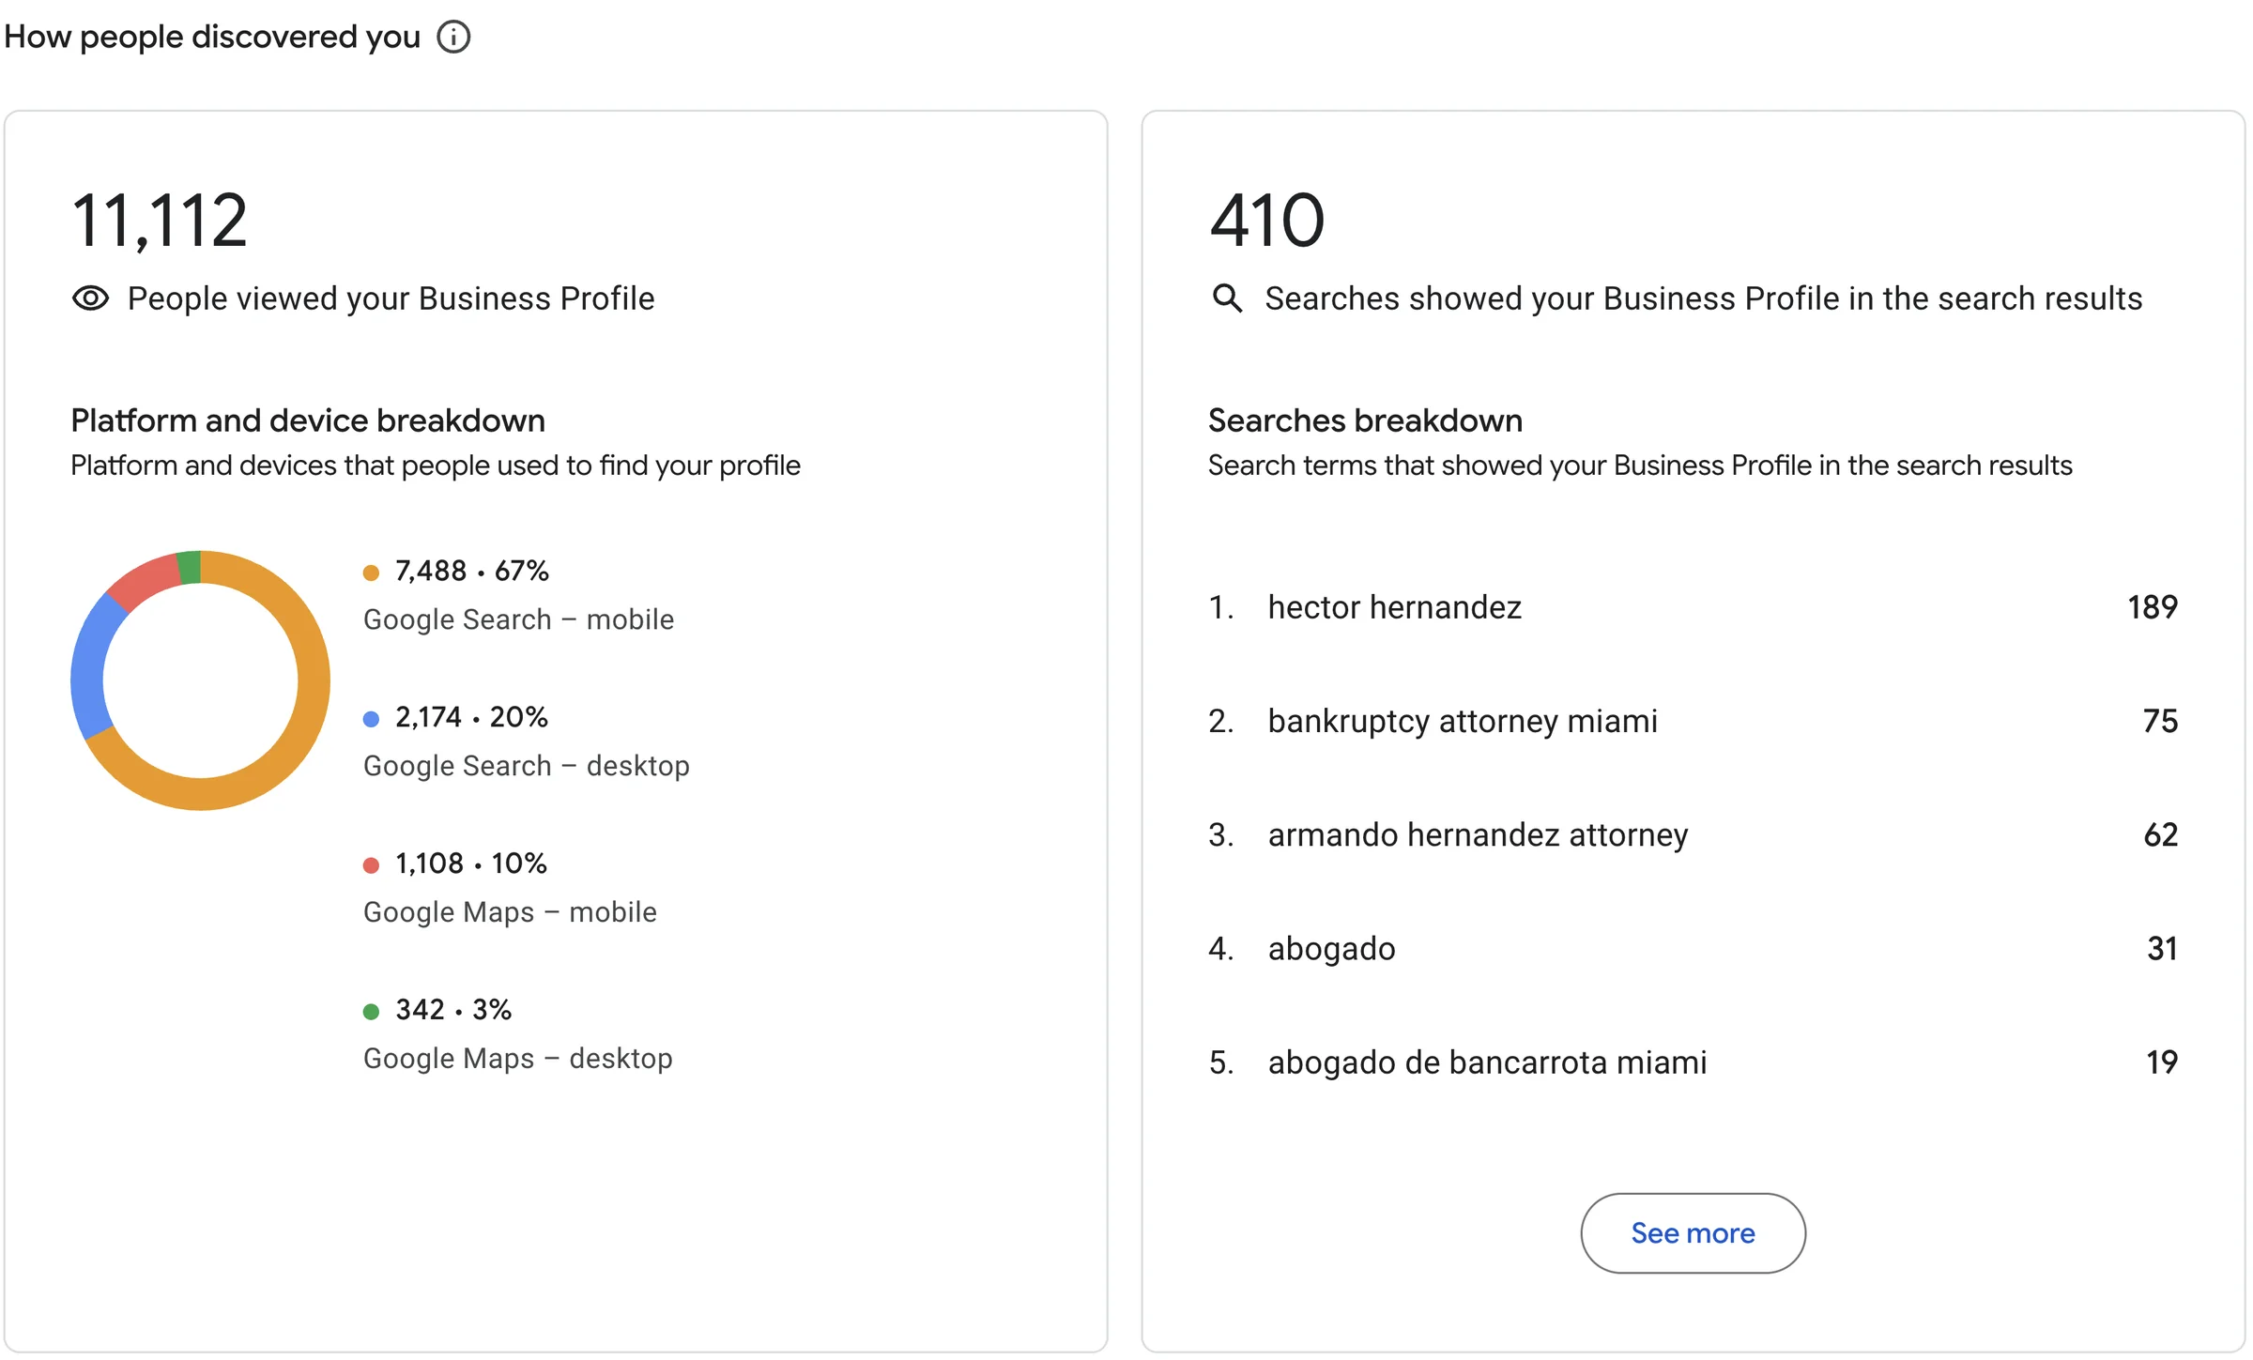Click the 189 count for hector hernandez
Image resolution: width=2253 pixels, height=1360 pixels.
pyautogui.click(x=2153, y=607)
